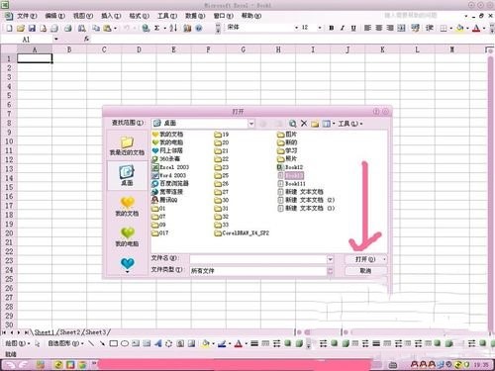The height and width of the screenshot is (371, 495).
Task: Click the Delete X icon in Open dialog
Action: (x=304, y=124)
